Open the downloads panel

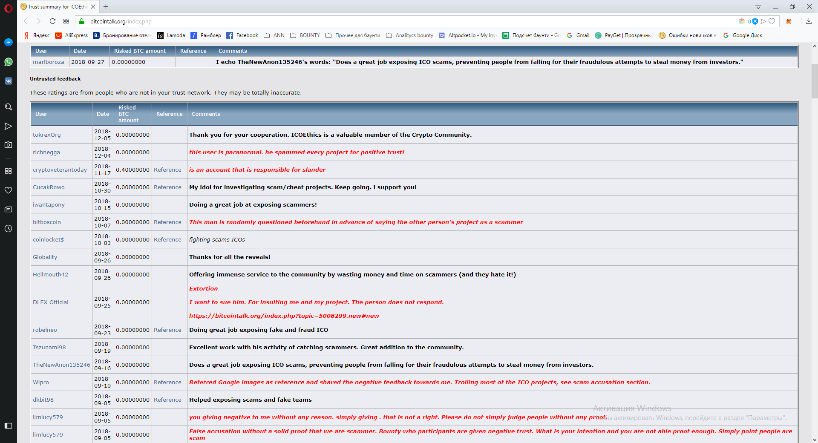pos(809,21)
